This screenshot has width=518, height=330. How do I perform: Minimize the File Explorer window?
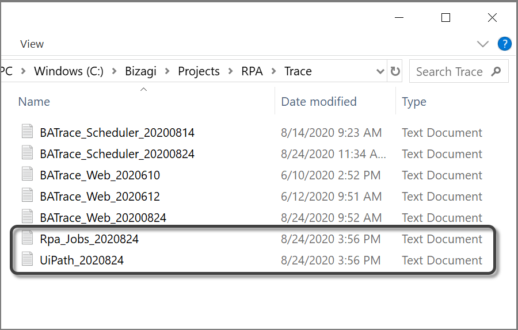399,17
